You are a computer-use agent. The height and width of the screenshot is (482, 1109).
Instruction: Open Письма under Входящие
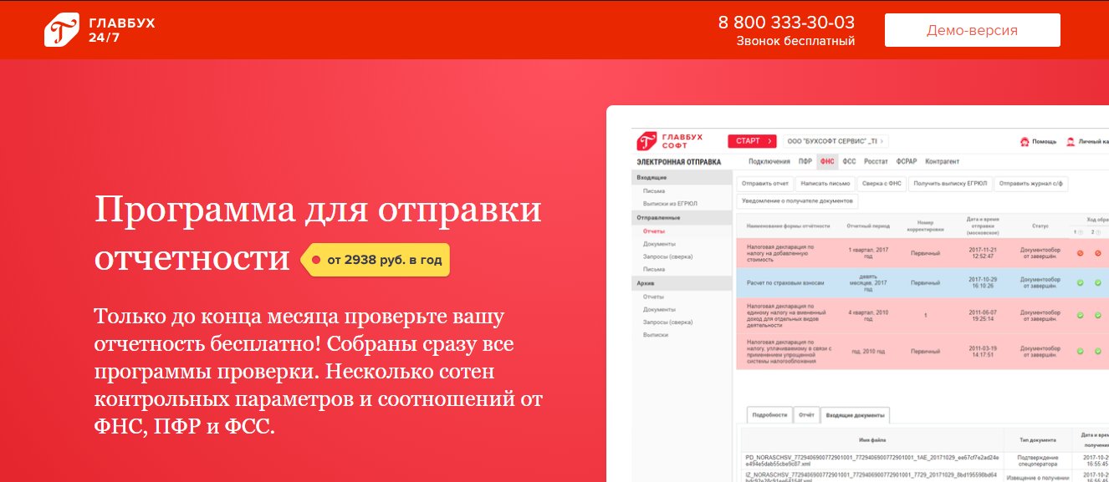[x=653, y=190]
